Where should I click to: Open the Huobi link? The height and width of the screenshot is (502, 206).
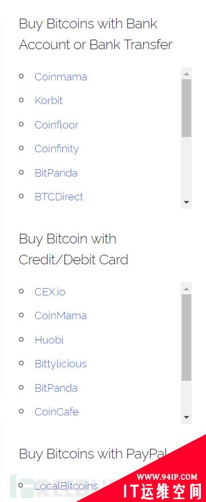(49, 340)
